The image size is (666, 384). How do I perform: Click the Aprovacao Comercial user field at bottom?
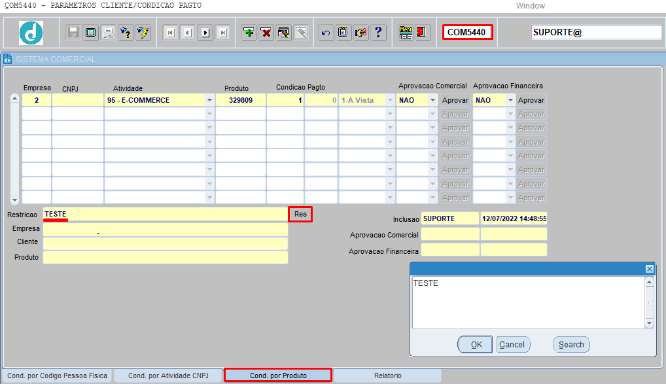coord(450,234)
